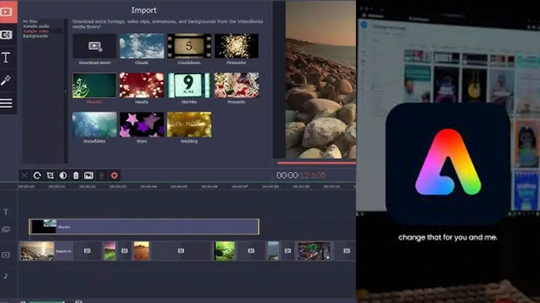Select the Flowers sample video thumbnail

(94, 85)
